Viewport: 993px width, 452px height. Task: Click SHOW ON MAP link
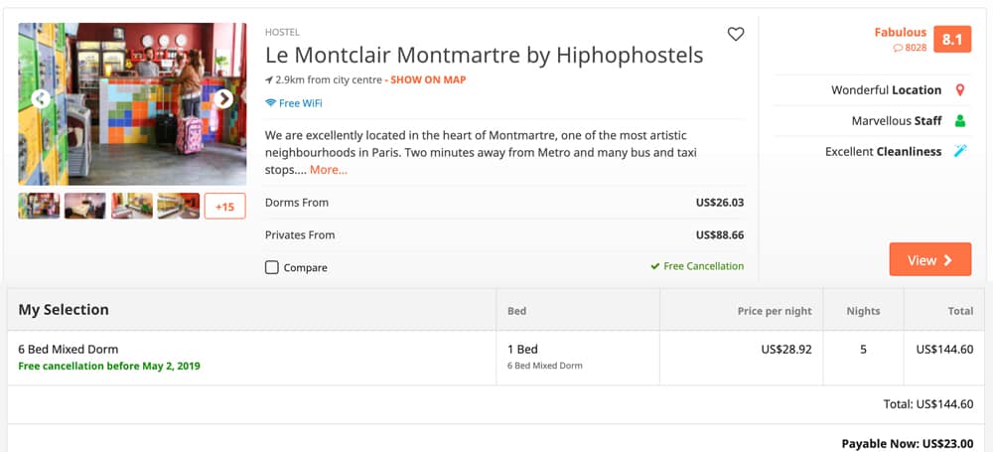coord(428,79)
